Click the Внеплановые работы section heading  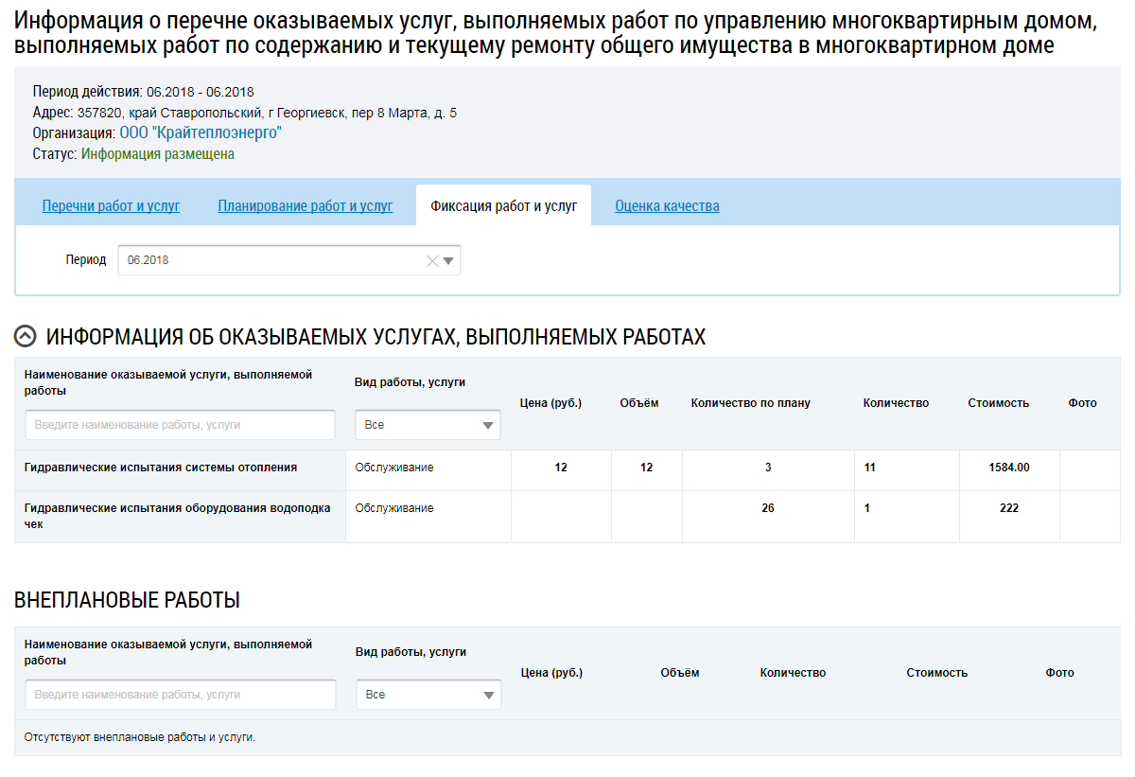127,600
